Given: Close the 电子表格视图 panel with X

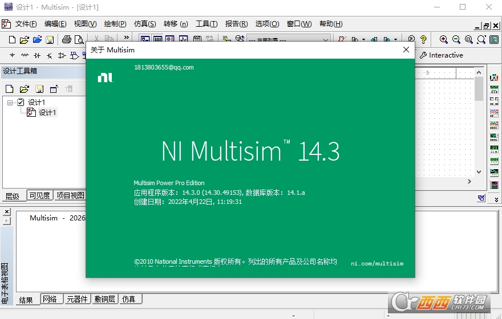Looking at the screenshot, I should (x=7, y=211).
